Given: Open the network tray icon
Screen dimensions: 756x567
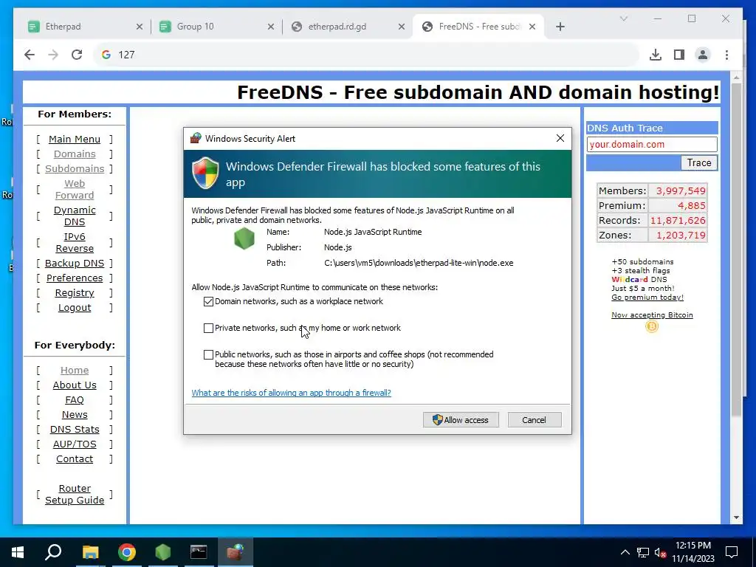Looking at the screenshot, I should tap(643, 552).
